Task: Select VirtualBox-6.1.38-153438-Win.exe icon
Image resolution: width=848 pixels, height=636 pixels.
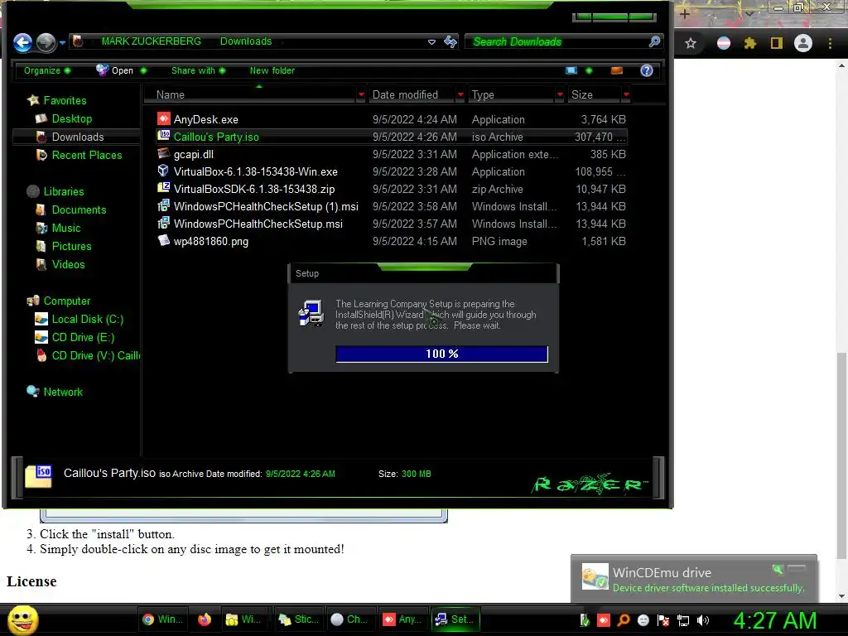Action: [x=163, y=171]
